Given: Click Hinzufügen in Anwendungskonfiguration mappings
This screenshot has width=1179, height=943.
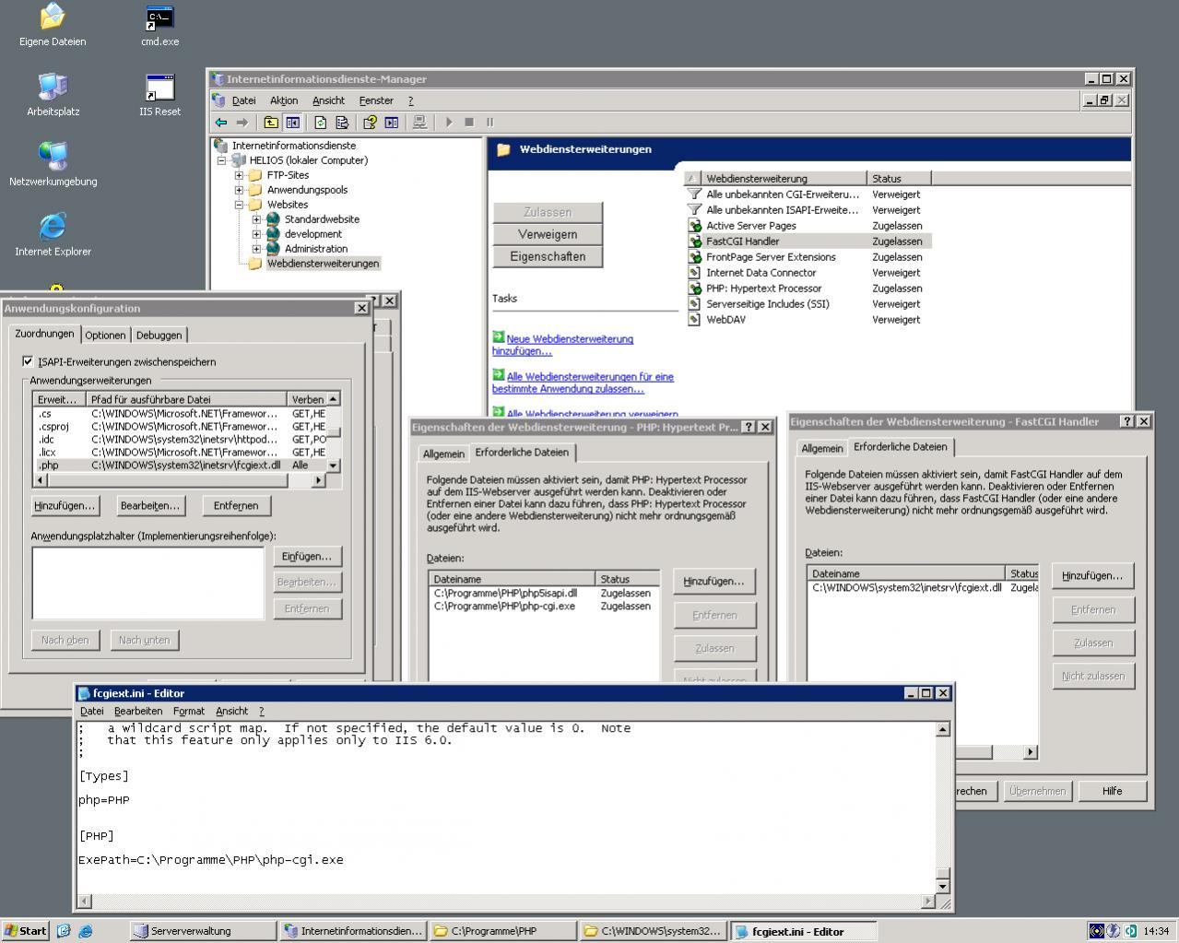Looking at the screenshot, I should 65,505.
